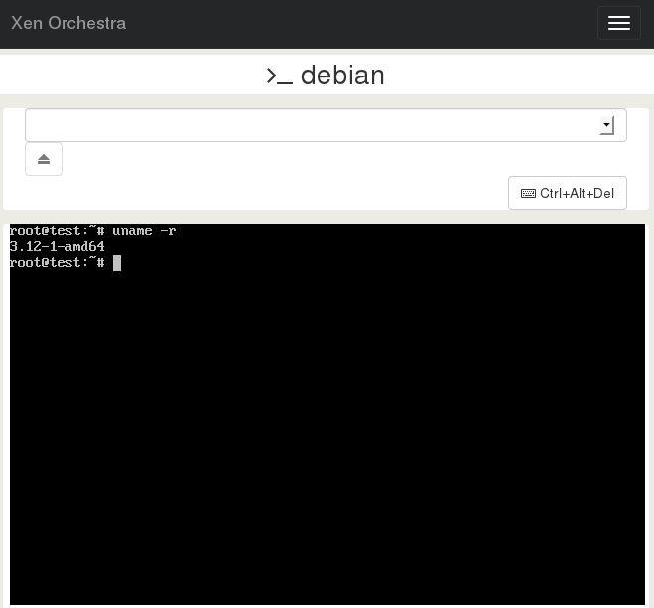Open the hamburger navigation menu

tap(619, 23)
